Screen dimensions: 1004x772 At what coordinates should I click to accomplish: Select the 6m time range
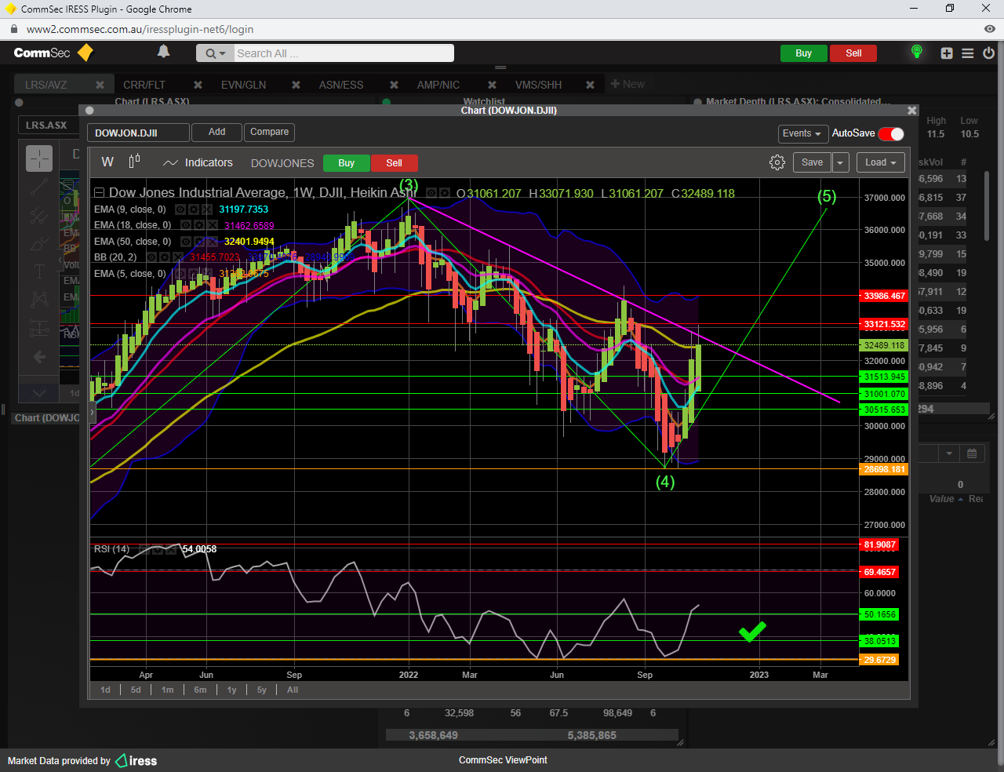pos(200,690)
